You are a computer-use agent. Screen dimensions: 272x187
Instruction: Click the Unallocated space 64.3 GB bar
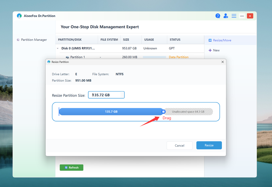click(188, 112)
